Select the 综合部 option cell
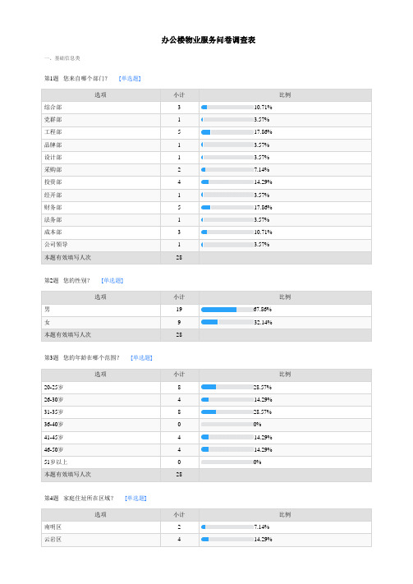Image resolution: width=413 pixels, height=584 pixels. coord(101,108)
